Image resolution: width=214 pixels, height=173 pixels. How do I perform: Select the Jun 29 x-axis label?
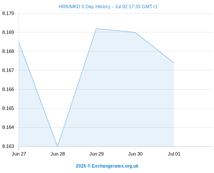click(x=96, y=154)
